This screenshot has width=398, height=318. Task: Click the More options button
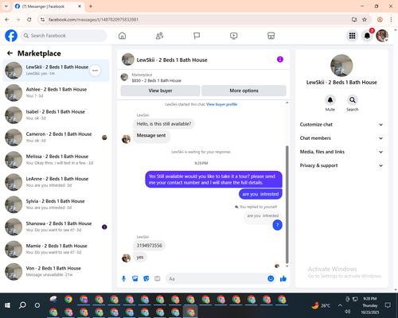point(244,91)
